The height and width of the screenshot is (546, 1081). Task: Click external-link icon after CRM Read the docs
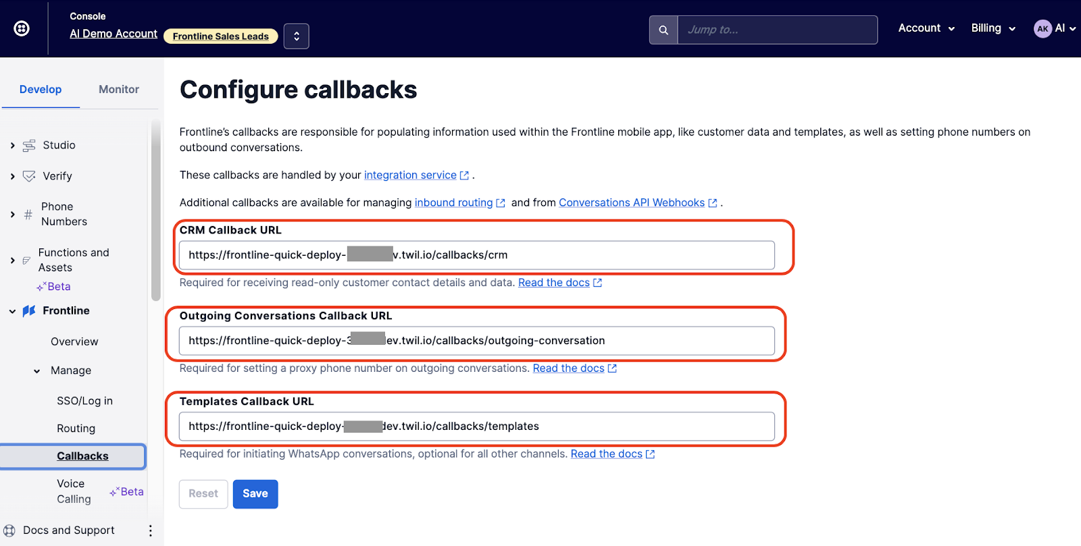click(x=597, y=283)
